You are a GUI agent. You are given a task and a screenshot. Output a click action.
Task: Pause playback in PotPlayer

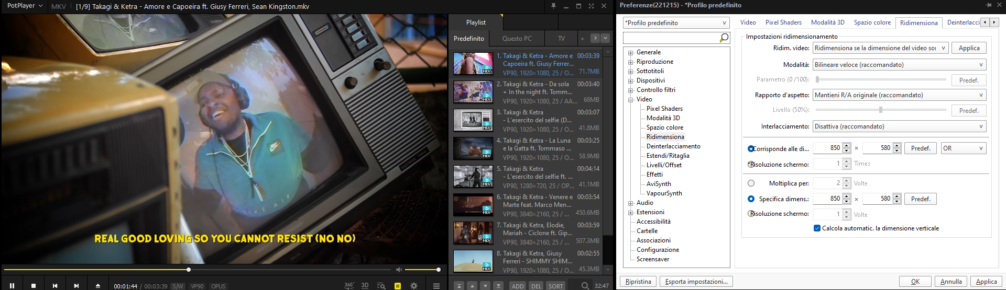pos(12,286)
